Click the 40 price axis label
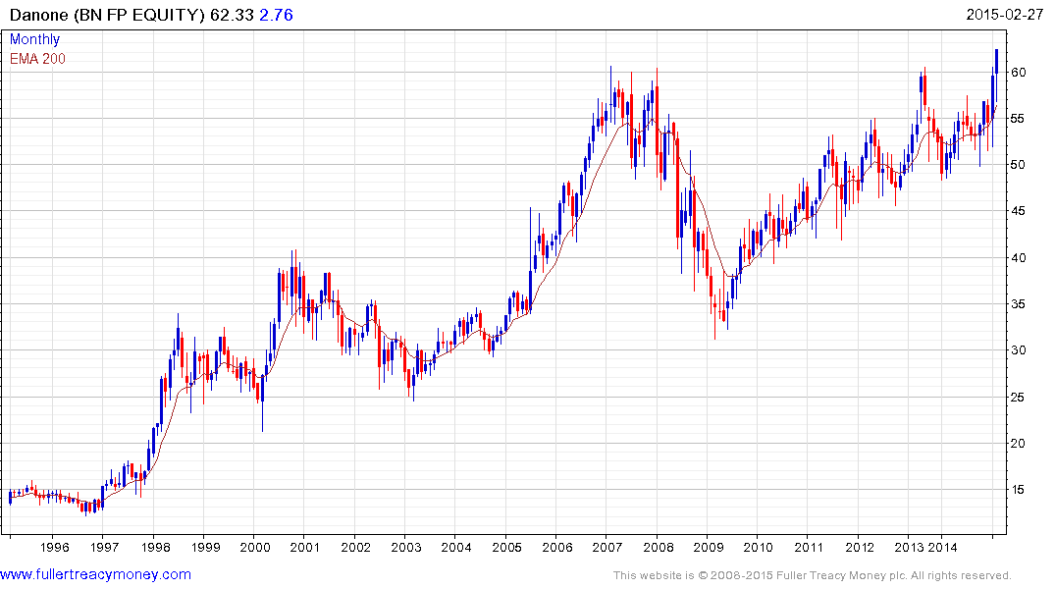Viewport: 1055px width, 589px height. 1019,258
